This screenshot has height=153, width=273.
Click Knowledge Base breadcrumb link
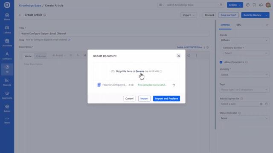tap(30, 6)
